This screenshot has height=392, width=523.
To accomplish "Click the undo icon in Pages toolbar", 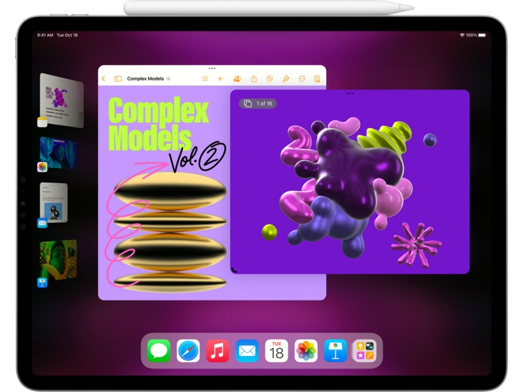I will [x=269, y=79].
